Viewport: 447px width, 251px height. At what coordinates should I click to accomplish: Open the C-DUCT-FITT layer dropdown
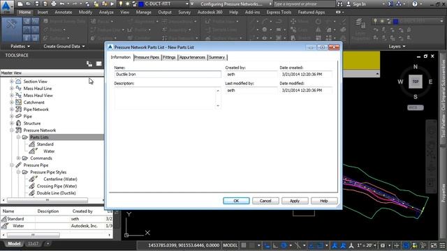tap(187, 4)
